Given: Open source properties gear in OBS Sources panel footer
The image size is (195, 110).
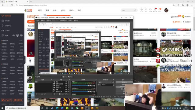Looking at the screenshot, I should (x=60, y=94).
